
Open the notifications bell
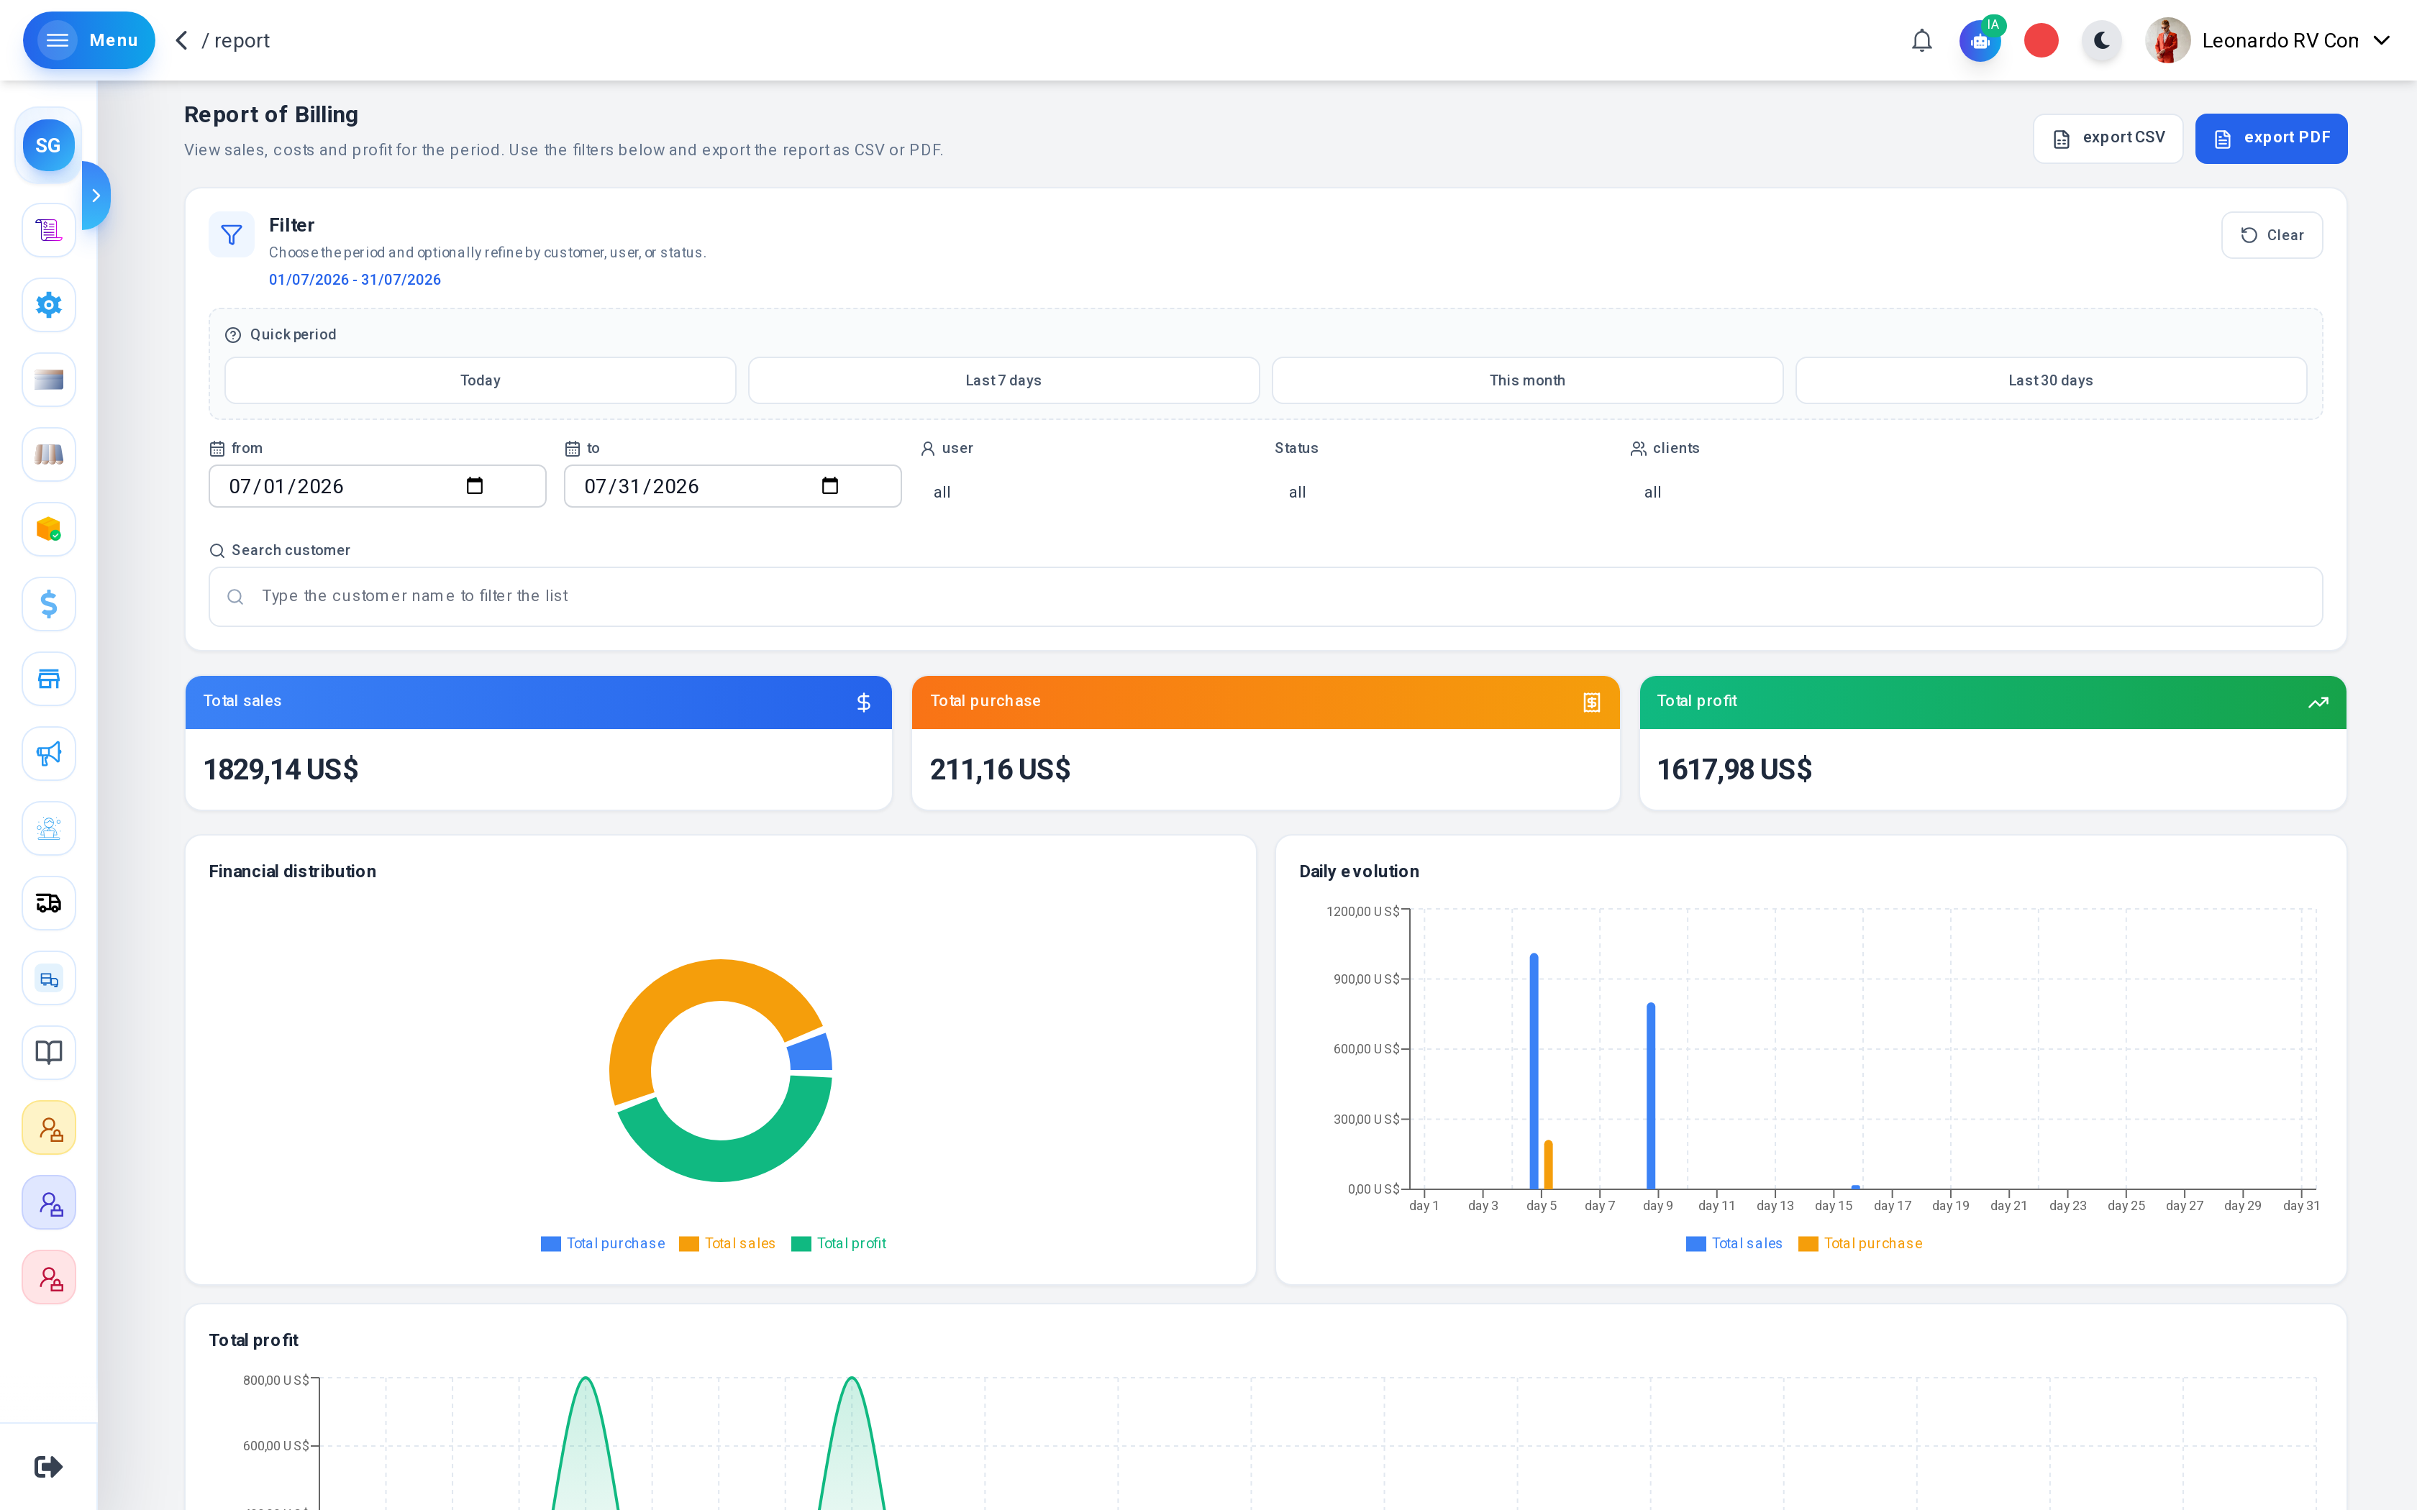pyautogui.click(x=1921, y=41)
